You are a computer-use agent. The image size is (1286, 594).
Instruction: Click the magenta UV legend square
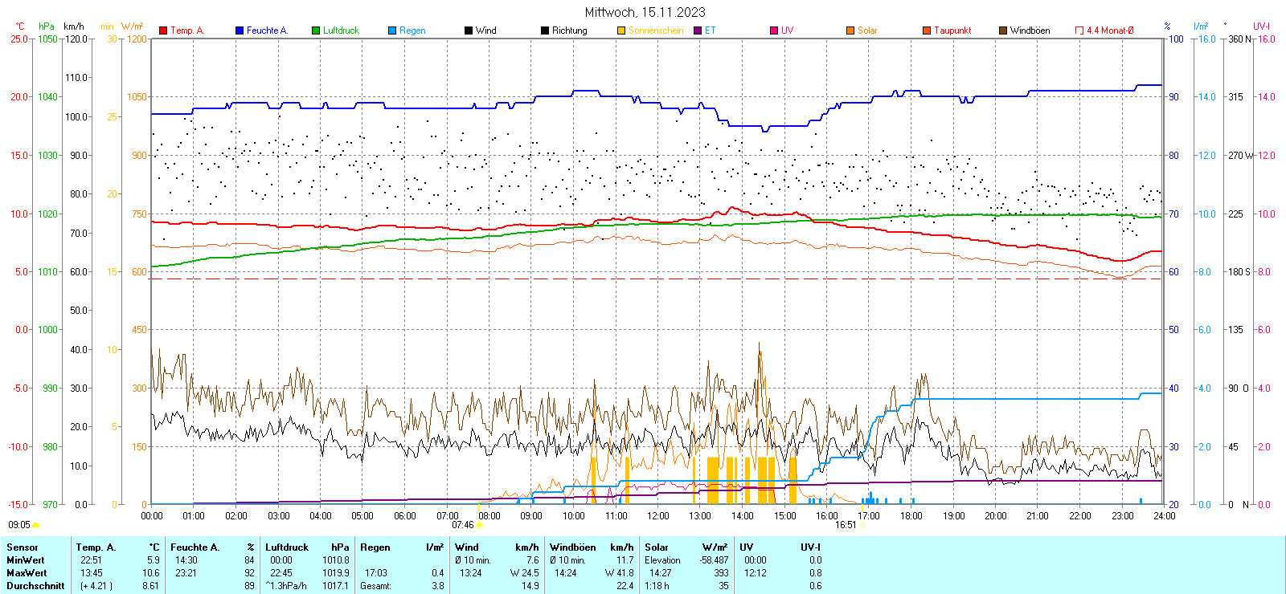(x=774, y=31)
